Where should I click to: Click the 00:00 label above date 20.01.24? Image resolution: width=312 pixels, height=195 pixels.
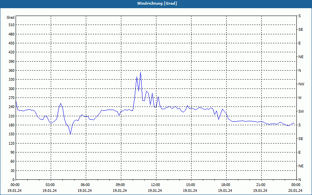[x=296, y=185]
